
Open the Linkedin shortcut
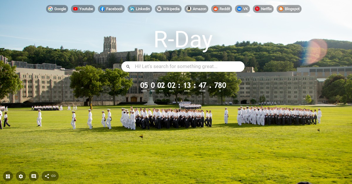tap(132, 9)
